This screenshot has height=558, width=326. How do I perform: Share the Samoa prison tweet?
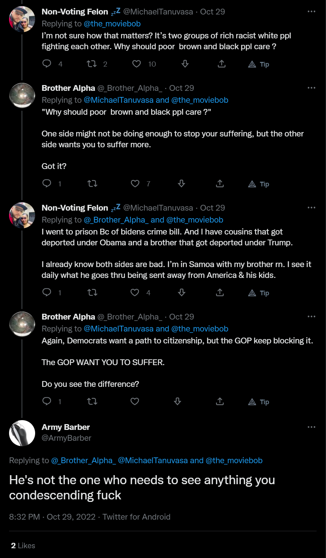(x=220, y=292)
